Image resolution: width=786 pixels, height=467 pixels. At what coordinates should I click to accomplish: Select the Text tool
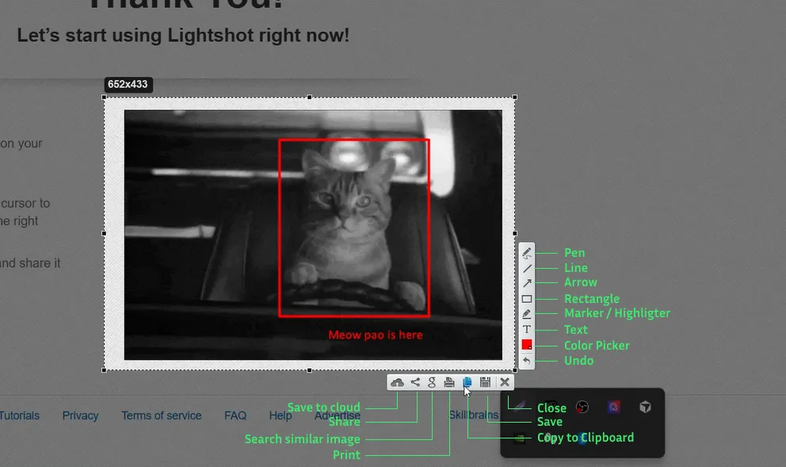[x=526, y=330]
